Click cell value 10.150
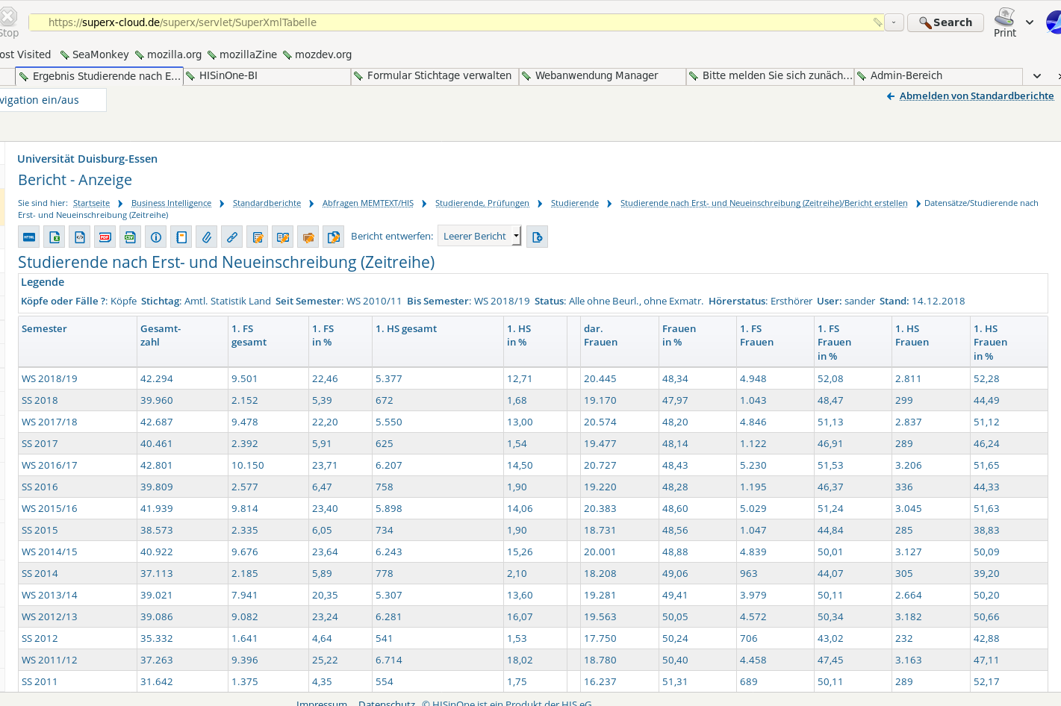The image size is (1061, 706). (x=248, y=466)
